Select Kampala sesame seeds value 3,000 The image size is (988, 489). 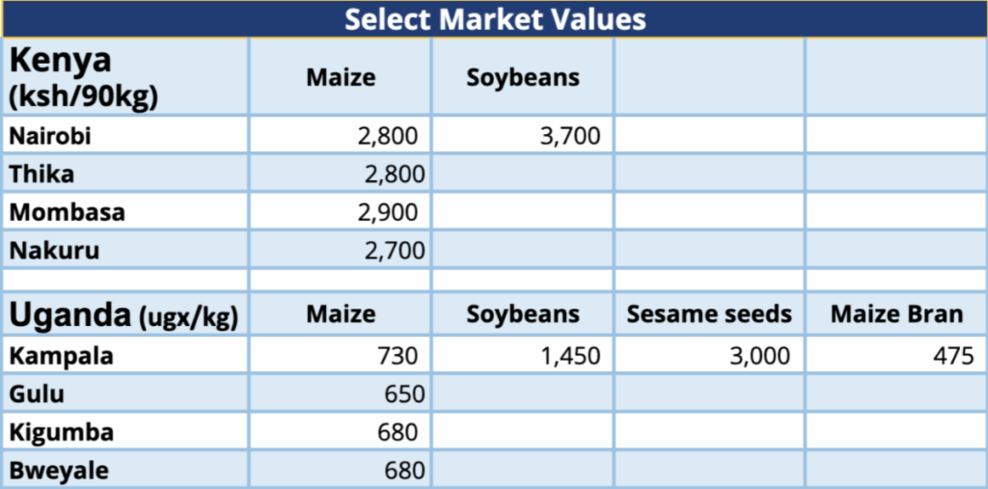759,356
